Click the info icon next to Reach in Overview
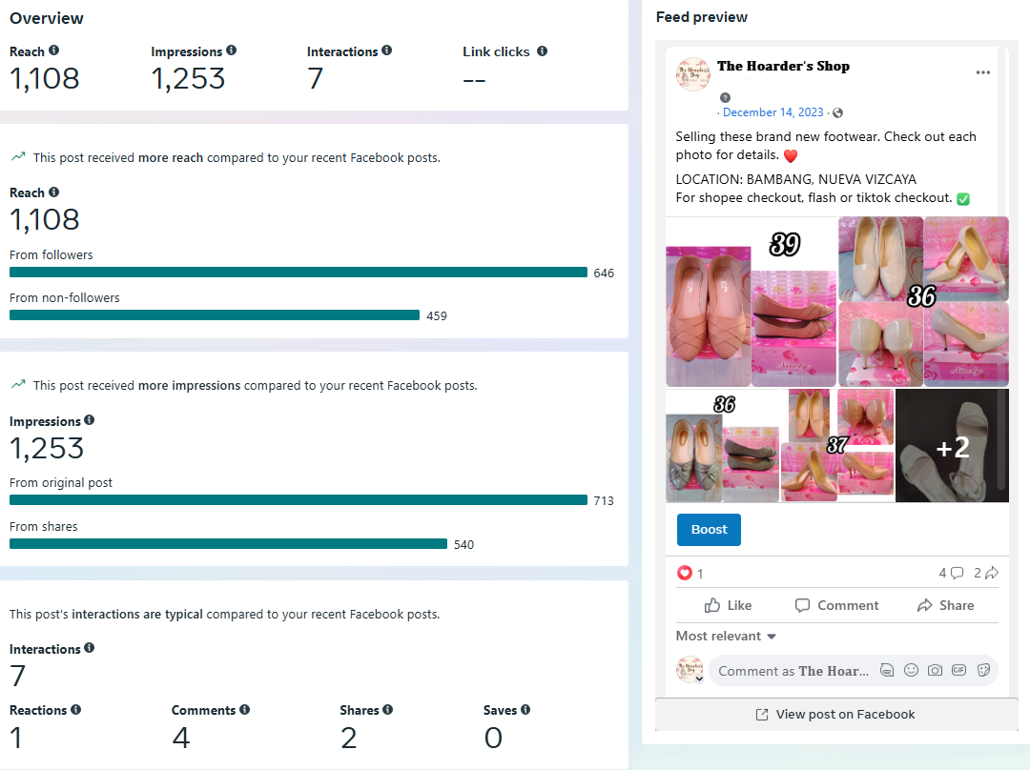The width and height of the screenshot is (1030, 770). pos(53,51)
